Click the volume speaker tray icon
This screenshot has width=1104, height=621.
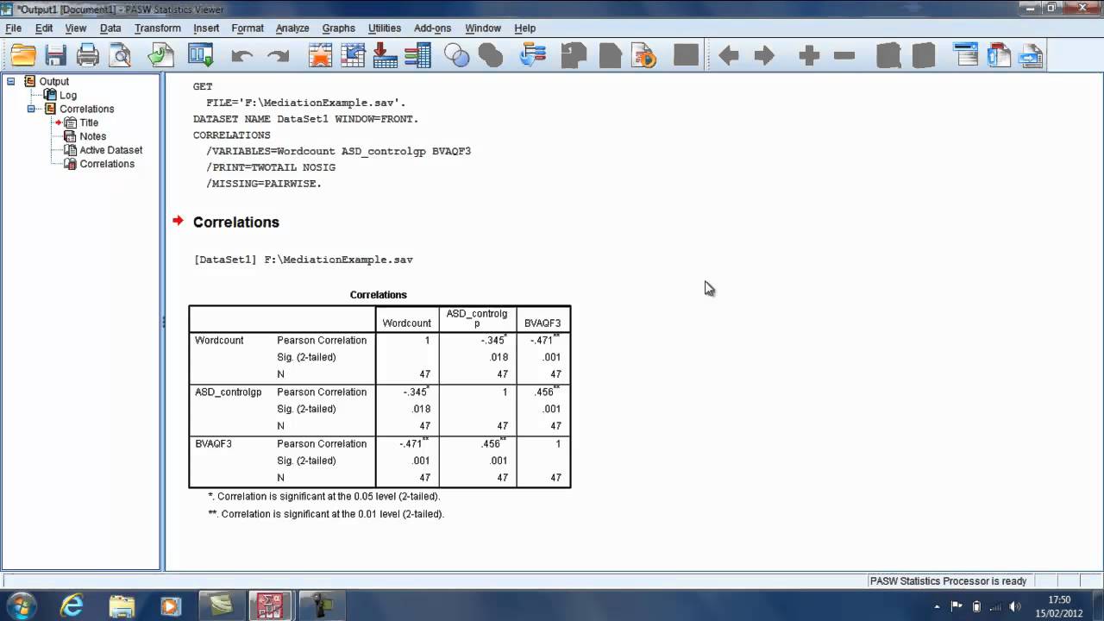(1015, 606)
